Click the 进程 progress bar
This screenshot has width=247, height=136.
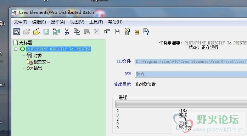click(181, 104)
